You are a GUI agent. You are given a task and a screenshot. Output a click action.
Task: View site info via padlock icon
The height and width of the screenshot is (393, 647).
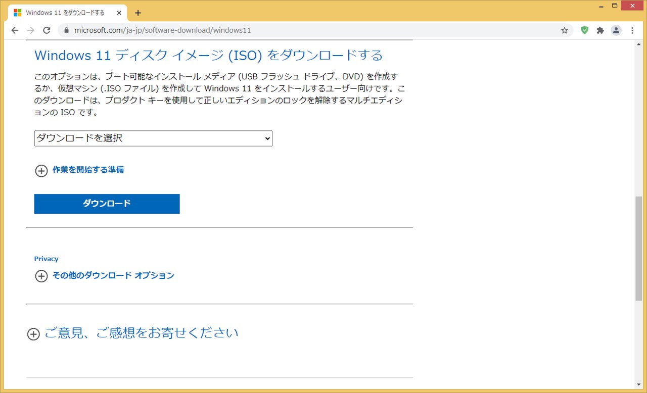pos(66,30)
